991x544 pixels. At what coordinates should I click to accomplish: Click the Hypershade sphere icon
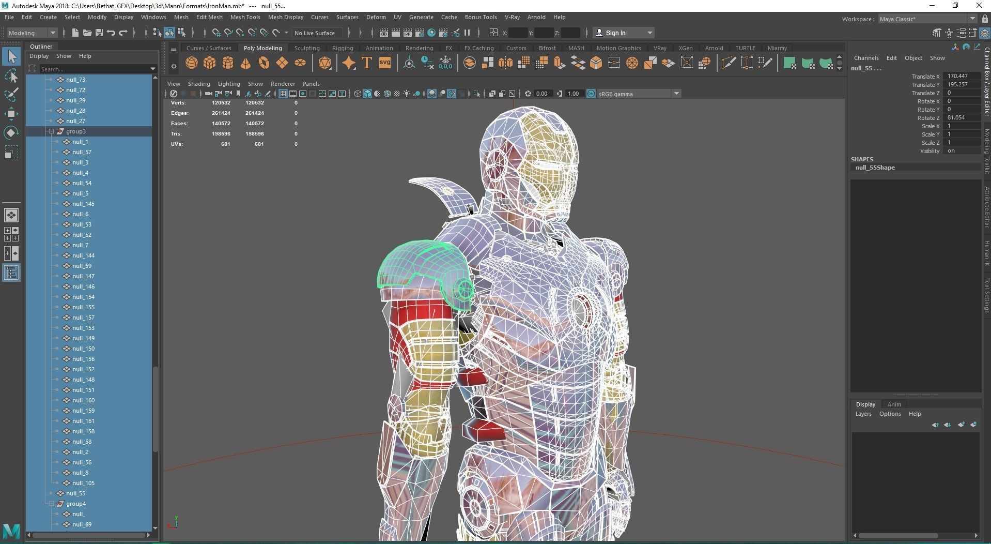431,33
